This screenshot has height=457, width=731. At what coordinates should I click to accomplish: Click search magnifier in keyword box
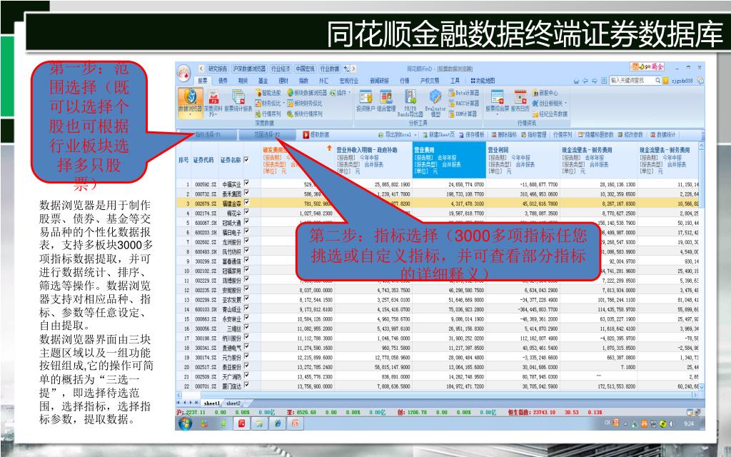(x=657, y=80)
